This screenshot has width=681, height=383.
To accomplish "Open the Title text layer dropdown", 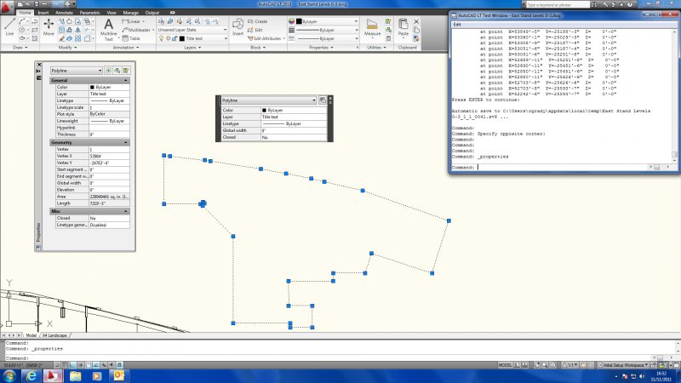I will [x=192, y=38].
